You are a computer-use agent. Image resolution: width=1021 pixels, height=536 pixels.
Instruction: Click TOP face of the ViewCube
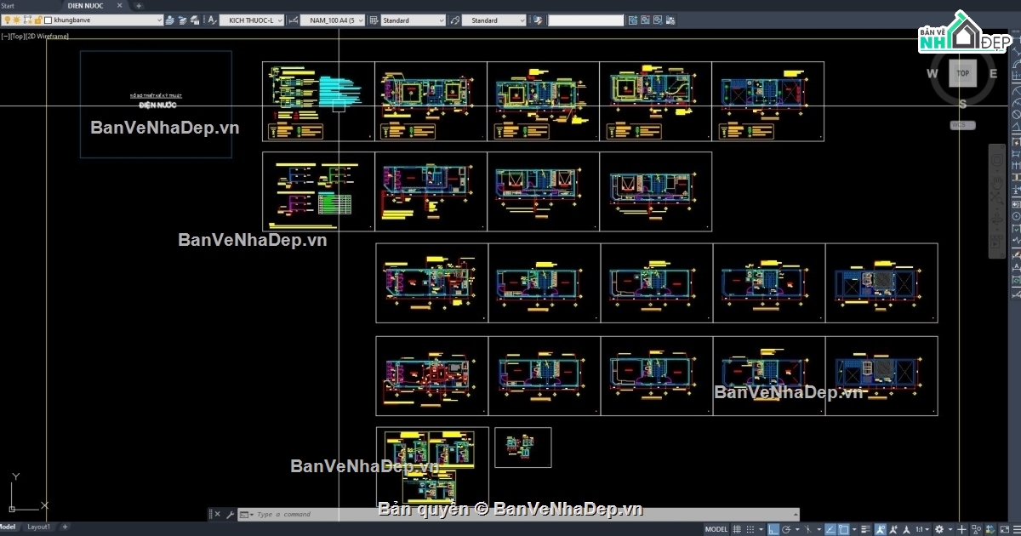coord(962,73)
